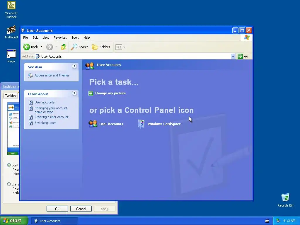Click the Views grid icon
The image size is (300, 225).
click(119, 47)
